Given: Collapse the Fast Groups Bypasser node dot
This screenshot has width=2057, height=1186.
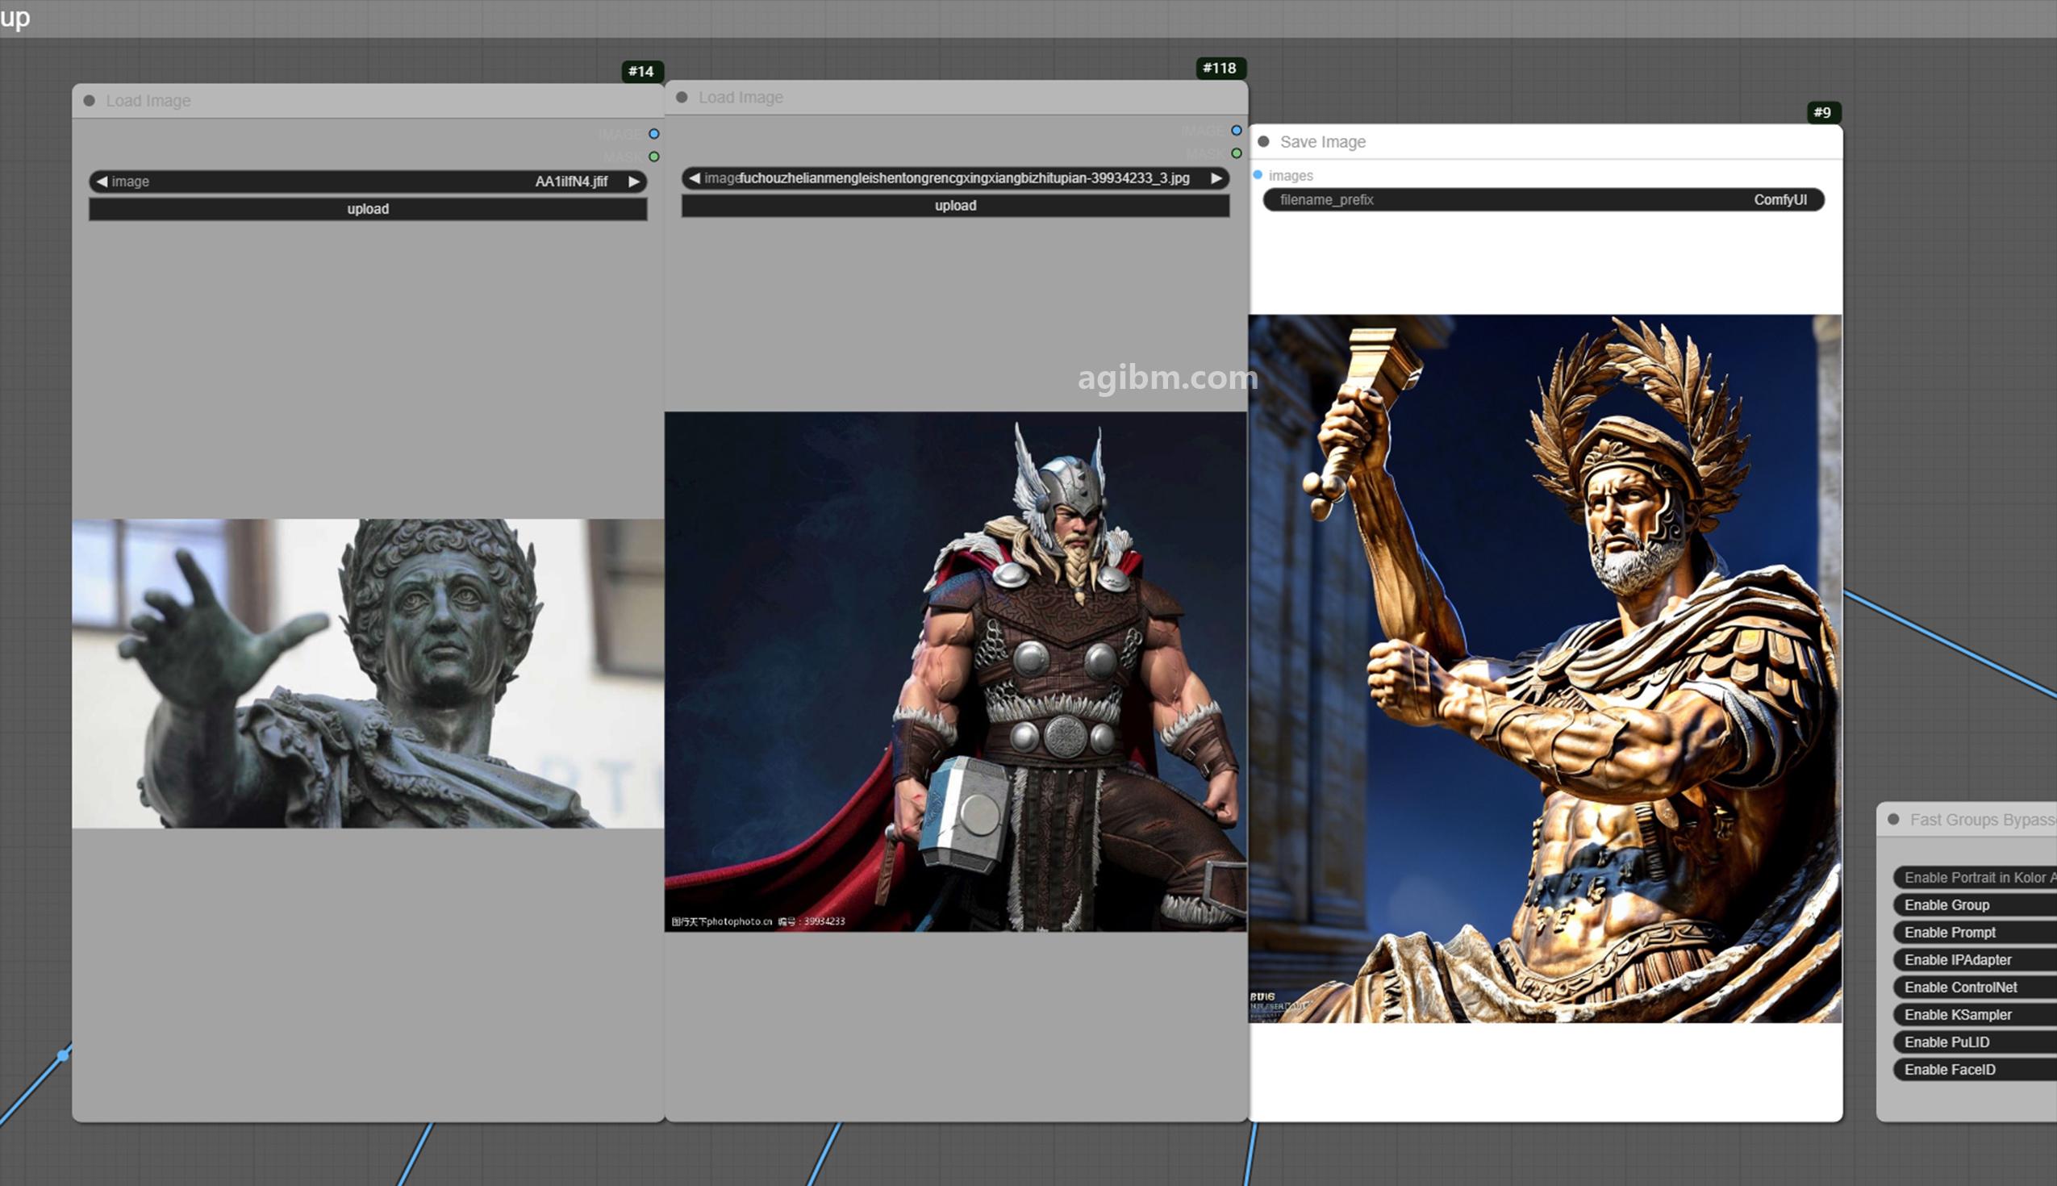Looking at the screenshot, I should click(1894, 820).
